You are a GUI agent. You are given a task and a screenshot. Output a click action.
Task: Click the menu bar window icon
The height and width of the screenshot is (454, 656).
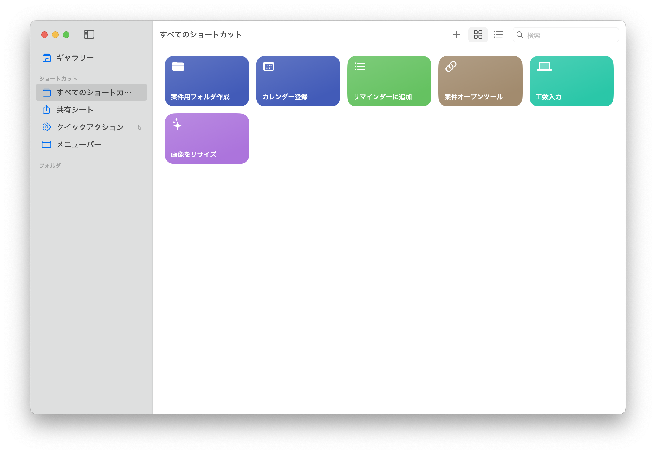[47, 144]
